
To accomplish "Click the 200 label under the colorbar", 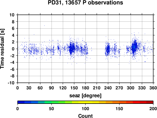I will [153, 109].
